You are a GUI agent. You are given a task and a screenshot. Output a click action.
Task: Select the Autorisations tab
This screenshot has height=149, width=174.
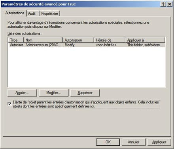coord(15,13)
